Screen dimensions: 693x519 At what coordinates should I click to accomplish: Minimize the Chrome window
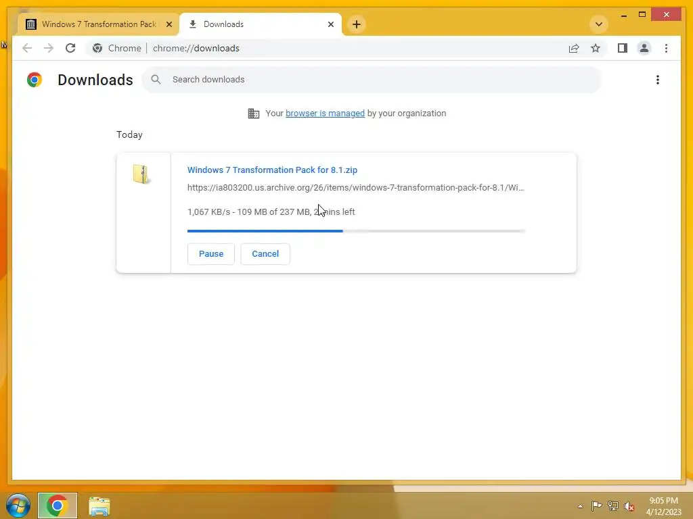click(623, 15)
